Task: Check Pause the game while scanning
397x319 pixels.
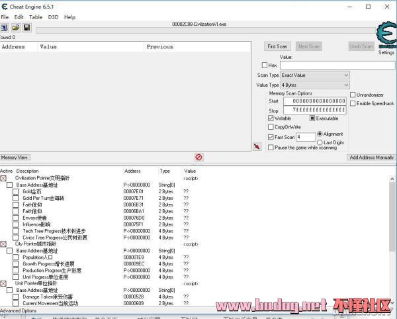Action: (x=271, y=148)
